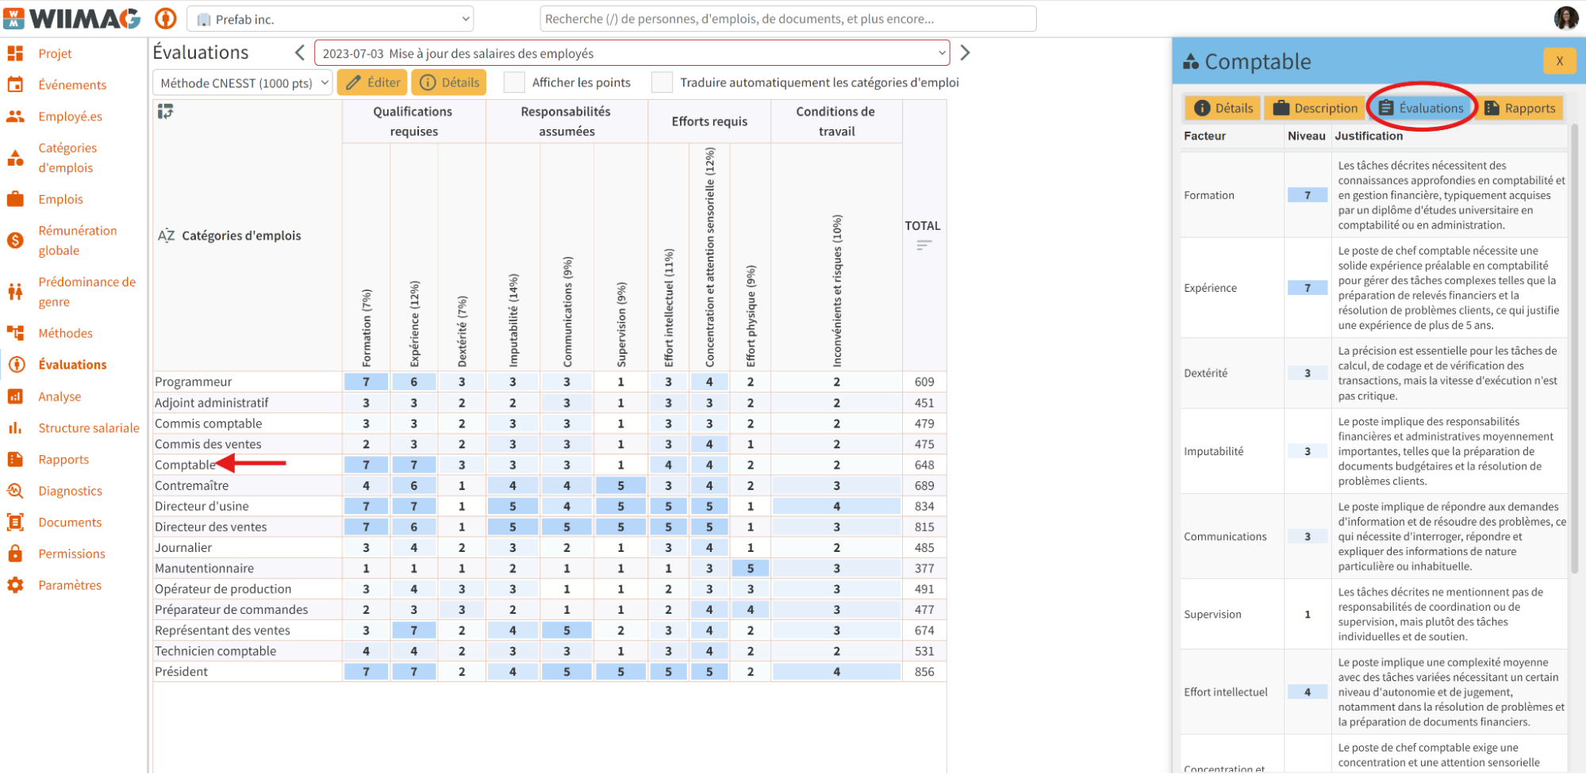Screen dimensions: 1586x774
Task: Open the Structure salariale bar icon
Action: point(15,428)
